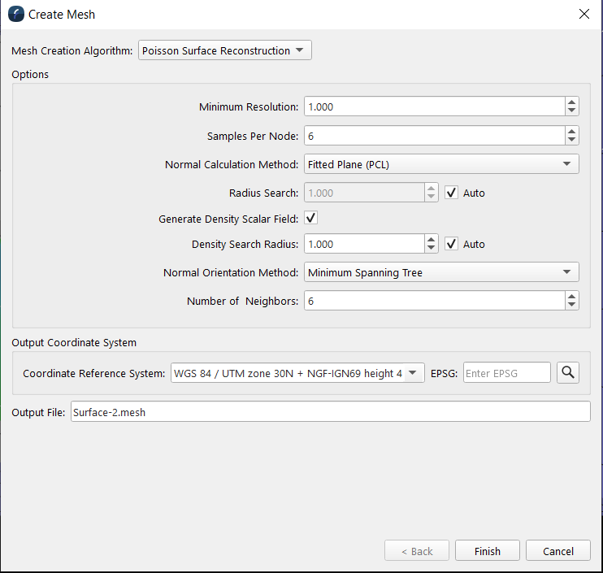Image resolution: width=603 pixels, height=573 pixels.
Task: Expand Normal Calculation Method dropdown
Action: (441, 164)
